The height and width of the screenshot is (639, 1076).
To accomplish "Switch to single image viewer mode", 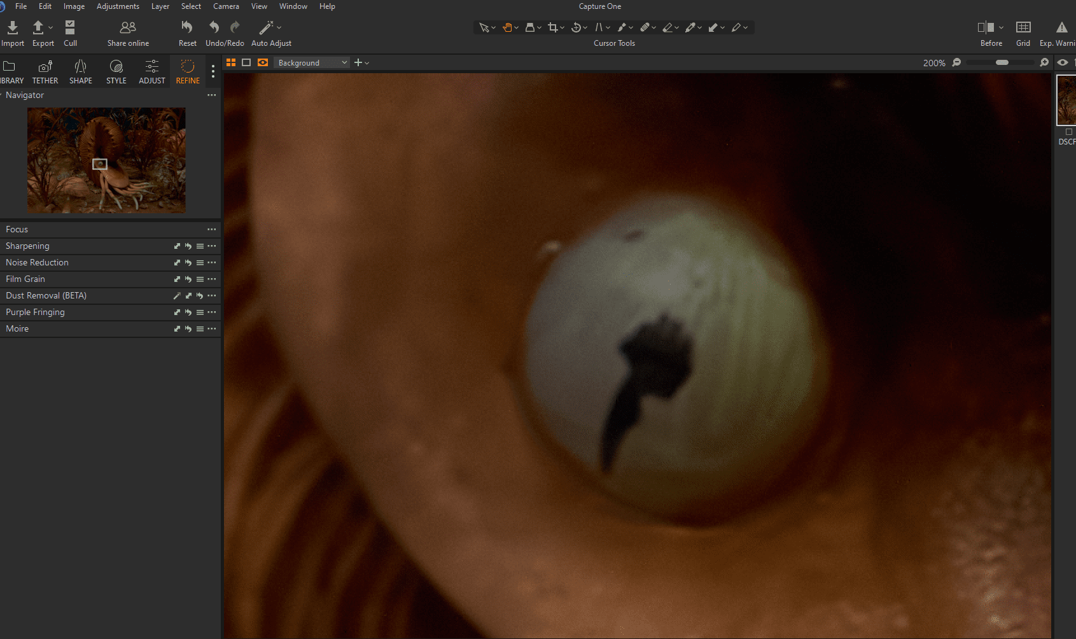I will tap(246, 62).
